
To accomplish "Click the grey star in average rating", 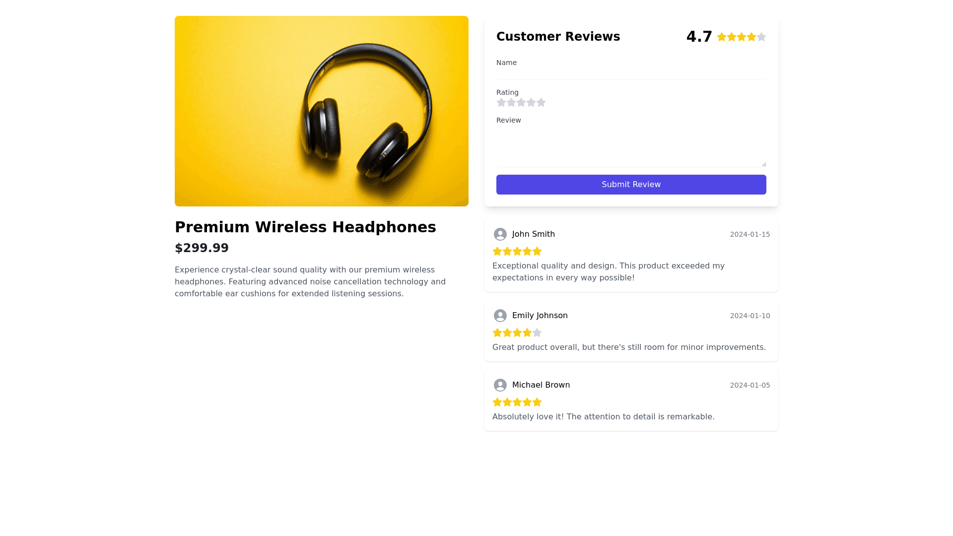I will click(x=761, y=37).
